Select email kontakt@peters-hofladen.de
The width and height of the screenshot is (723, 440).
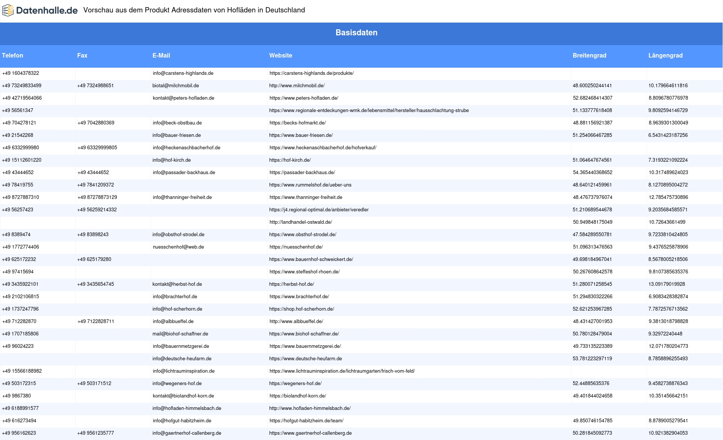click(x=183, y=98)
